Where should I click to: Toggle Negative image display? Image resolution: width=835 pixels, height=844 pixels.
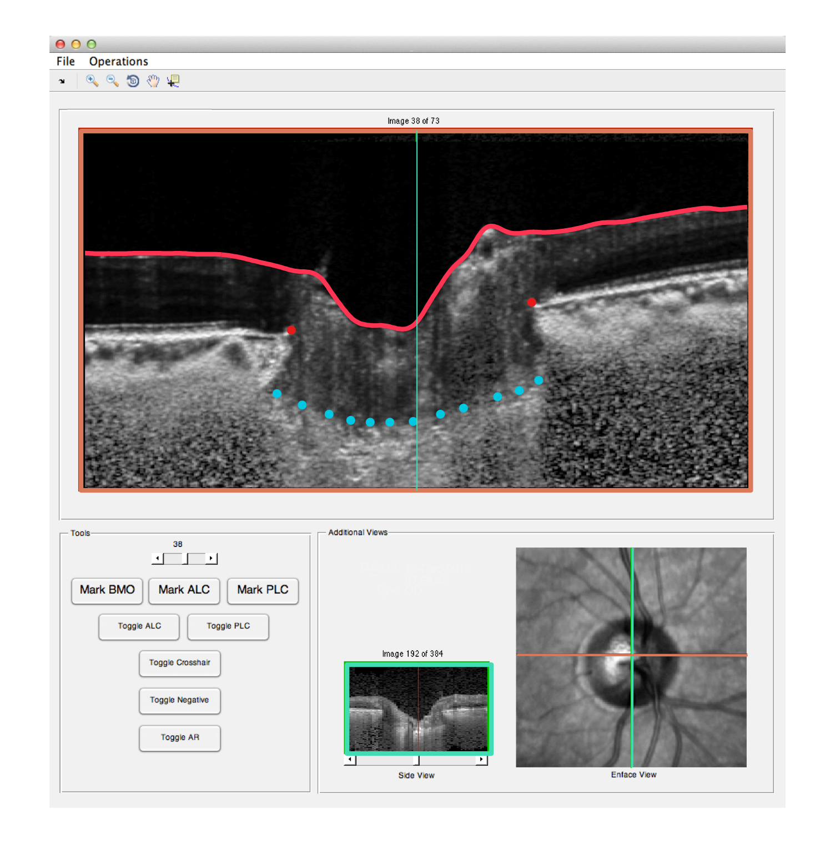pos(180,700)
